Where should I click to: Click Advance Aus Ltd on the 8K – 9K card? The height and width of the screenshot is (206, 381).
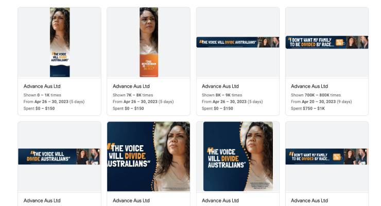pos(220,86)
